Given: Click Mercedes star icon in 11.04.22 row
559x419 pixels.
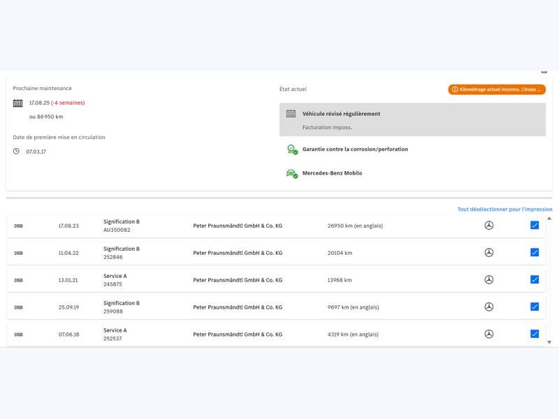Looking at the screenshot, I should pyautogui.click(x=489, y=253).
